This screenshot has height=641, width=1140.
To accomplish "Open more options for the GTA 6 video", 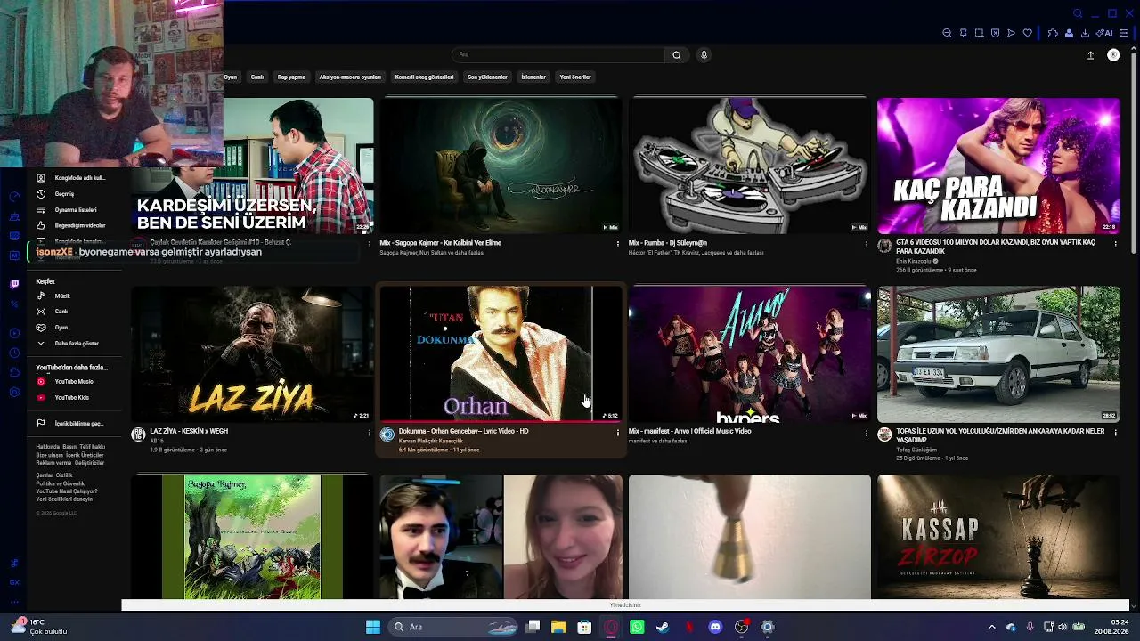I will (x=1115, y=244).
